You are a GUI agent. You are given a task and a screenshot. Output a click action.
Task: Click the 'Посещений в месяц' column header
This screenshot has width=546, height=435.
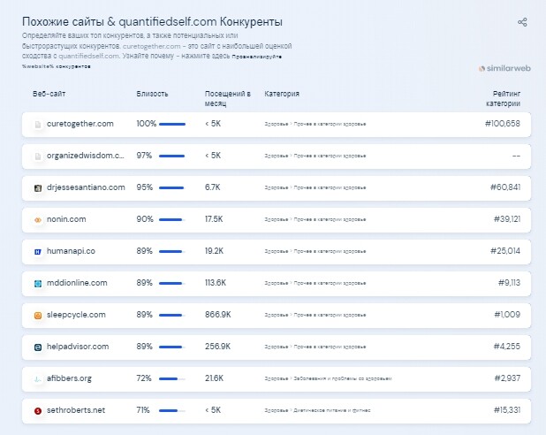click(227, 99)
